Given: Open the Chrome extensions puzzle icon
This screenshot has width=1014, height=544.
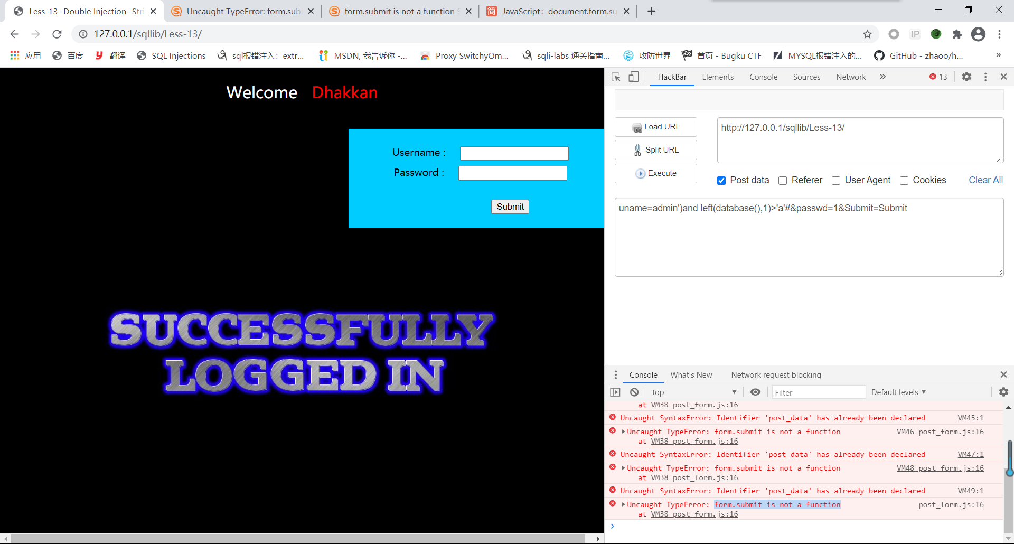Looking at the screenshot, I should click(957, 34).
